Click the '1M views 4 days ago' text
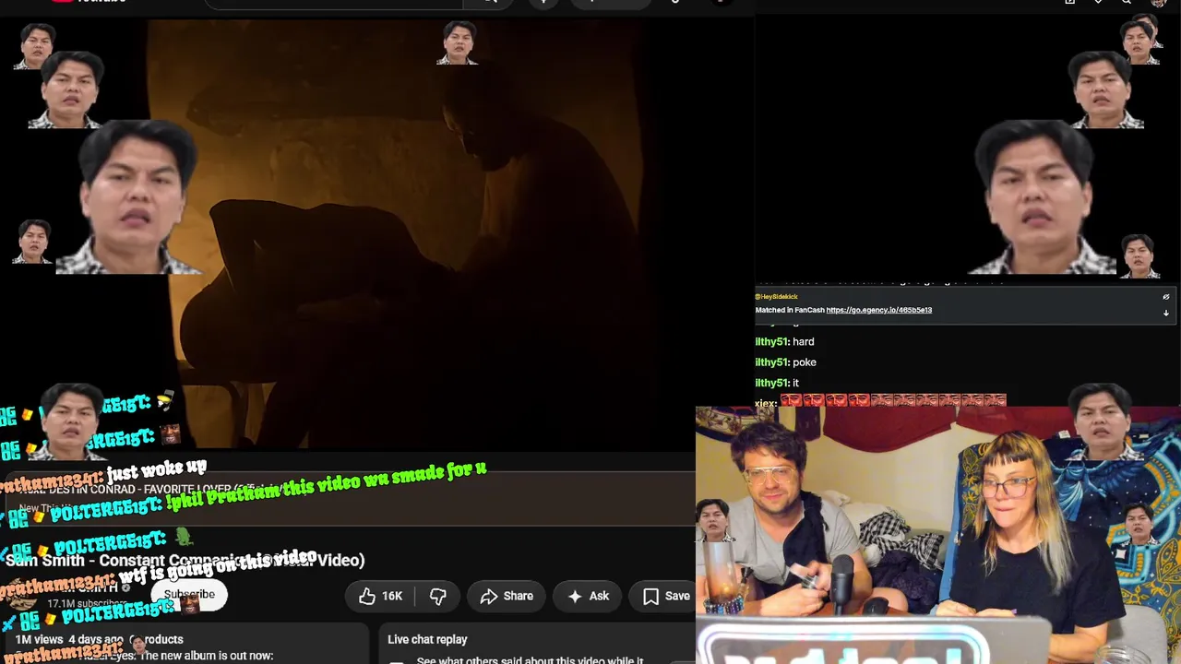Viewport: 1181px width, 664px height. pyautogui.click(x=69, y=639)
